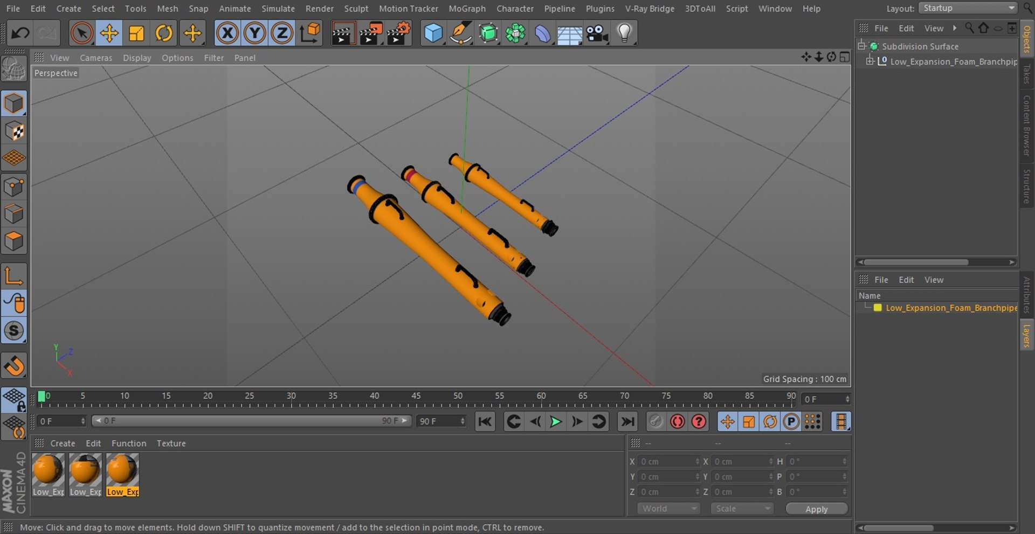
Task: Click the Record Active Objects button
Action: point(655,421)
